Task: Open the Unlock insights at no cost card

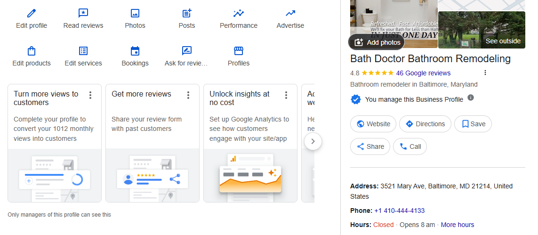Action: 250,143
